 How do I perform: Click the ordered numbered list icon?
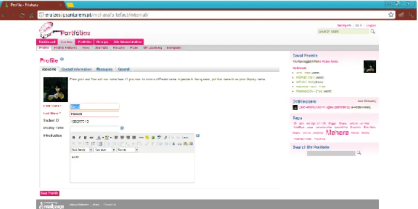(93, 144)
